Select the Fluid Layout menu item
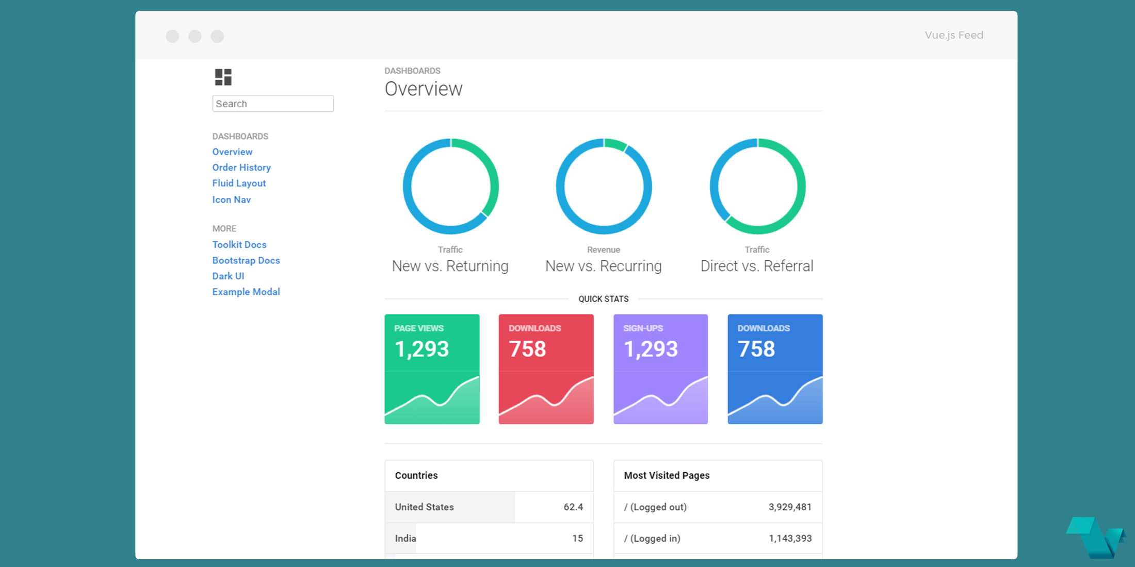The height and width of the screenshot is (567, 1135). [x=239, y=183]
